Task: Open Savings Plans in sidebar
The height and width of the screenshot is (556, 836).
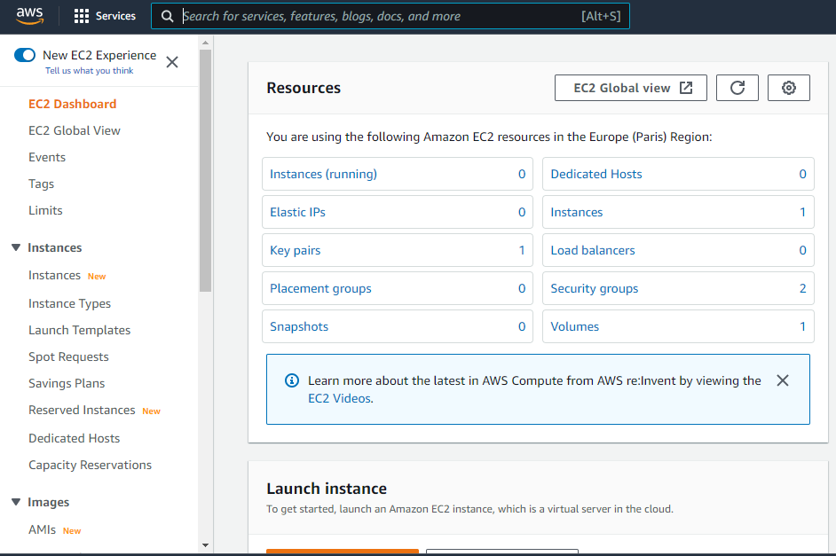Action: [67, 383]
